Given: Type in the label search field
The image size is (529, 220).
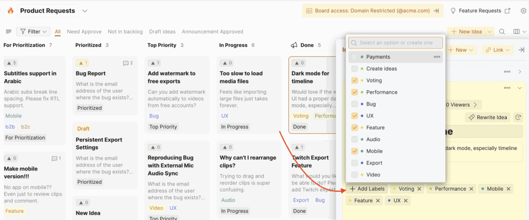Looking at the screenshot, I should tap(398, 43).
